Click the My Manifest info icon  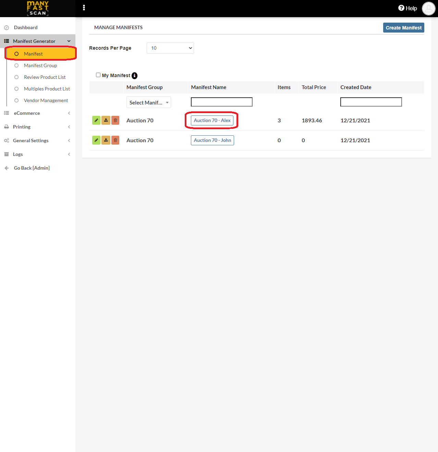135,75
